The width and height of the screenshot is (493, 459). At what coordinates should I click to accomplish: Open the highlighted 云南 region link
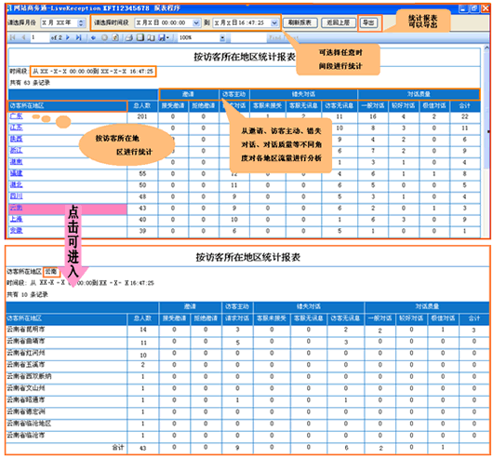pos(16,208)
